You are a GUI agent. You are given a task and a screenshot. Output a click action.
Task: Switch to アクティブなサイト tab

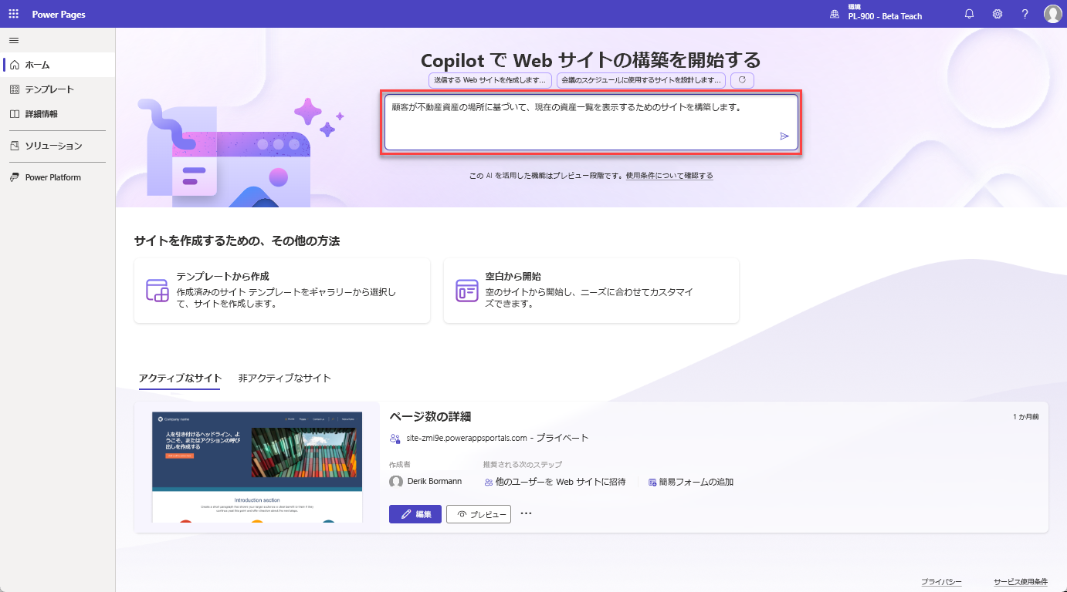click(x=180, y=378)
